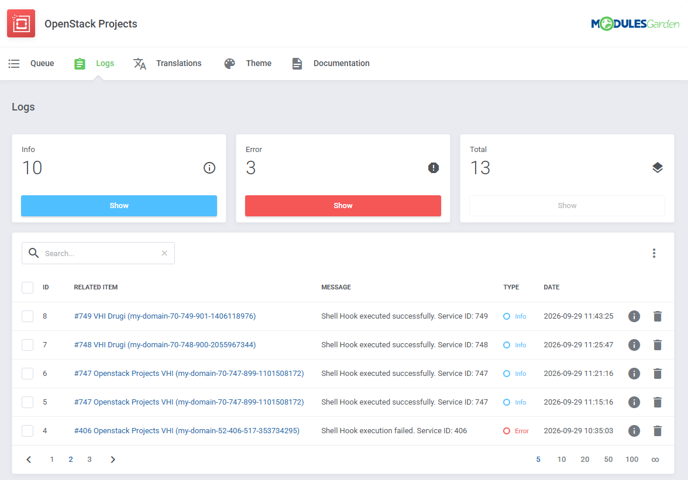The height and width of the screenshot is (480, 688).
Task: Click the search magnifier icon
Action: coord(33,253)
